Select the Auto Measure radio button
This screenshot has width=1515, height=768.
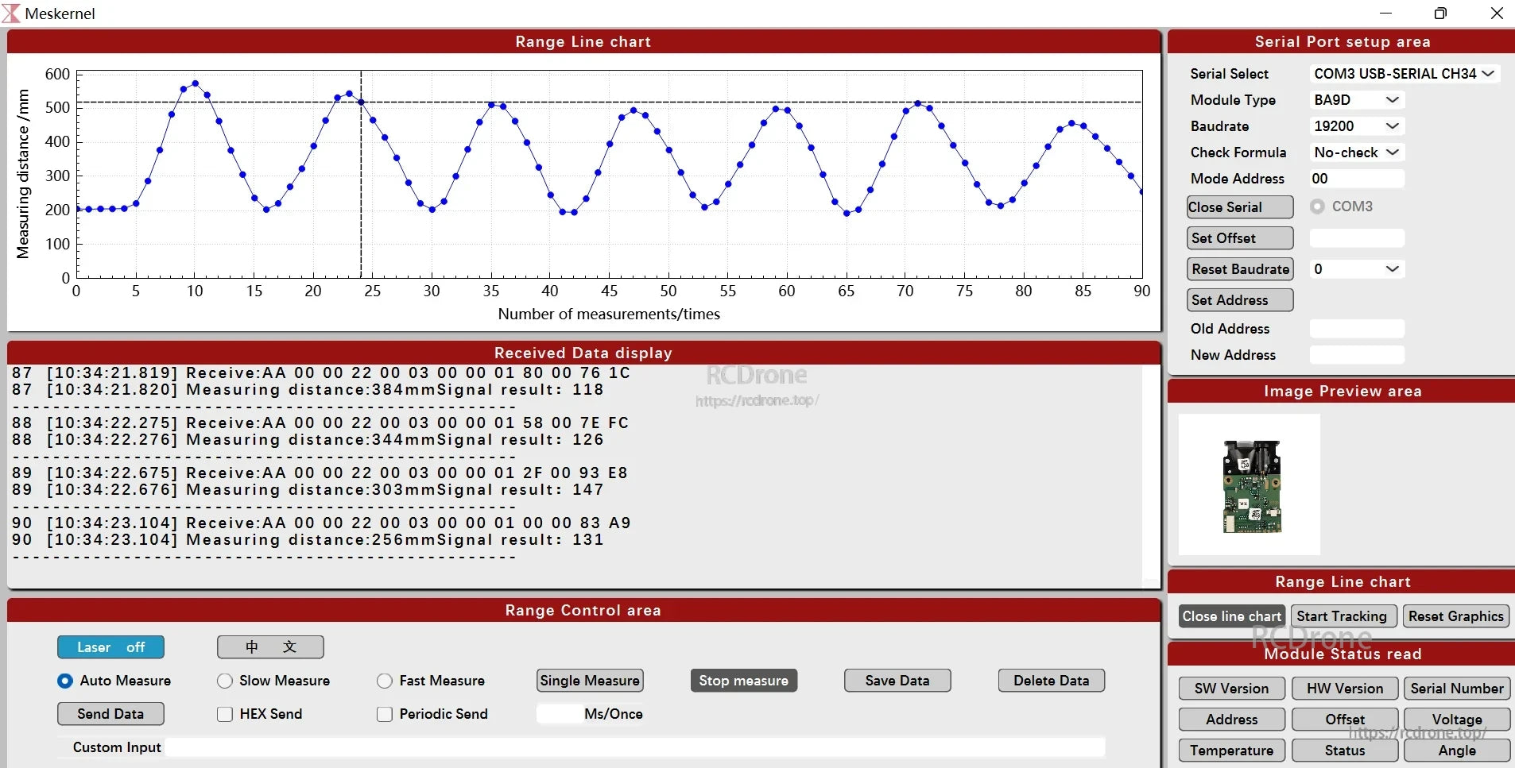click(x=65, y=681)
